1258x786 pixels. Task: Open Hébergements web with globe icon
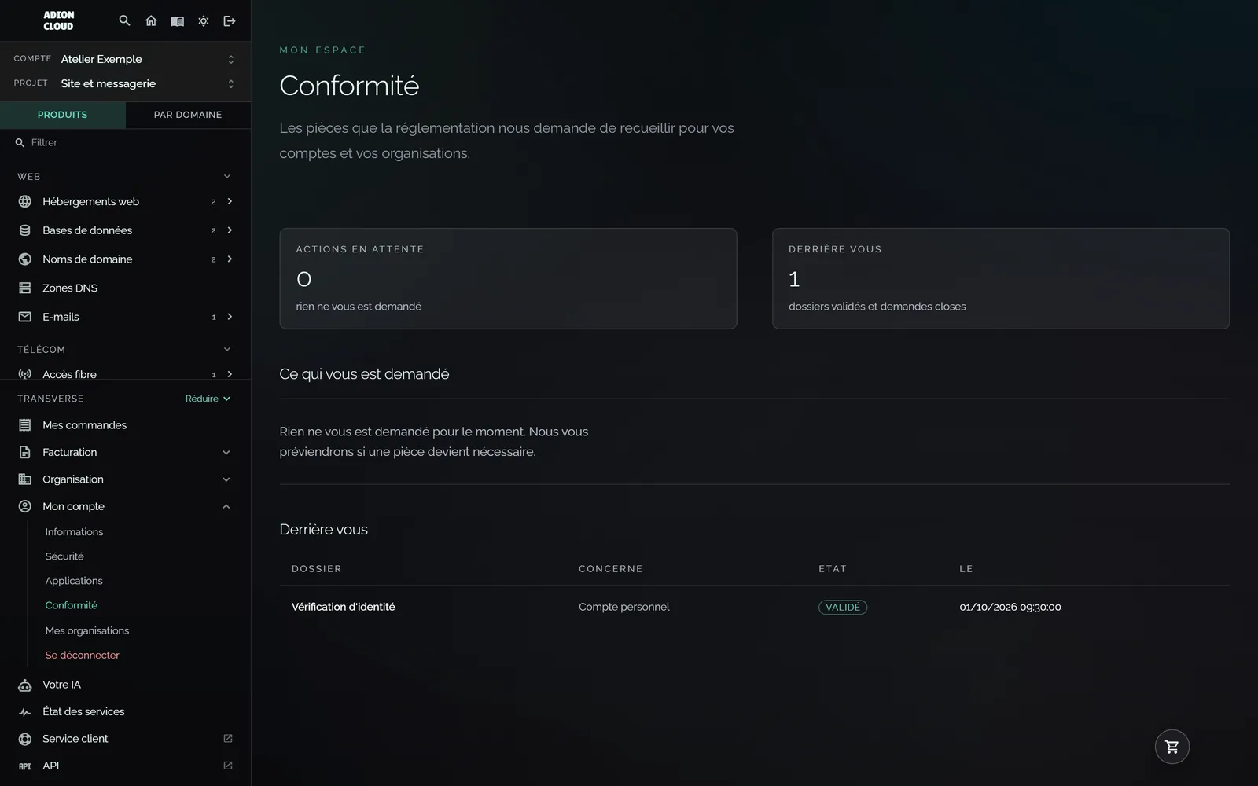coord(126,201)
